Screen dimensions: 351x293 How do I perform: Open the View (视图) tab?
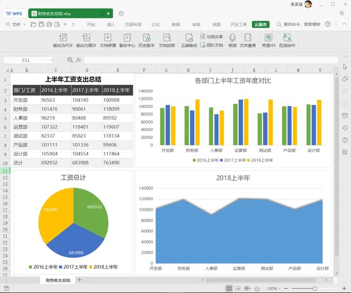[x=216, y=24]
